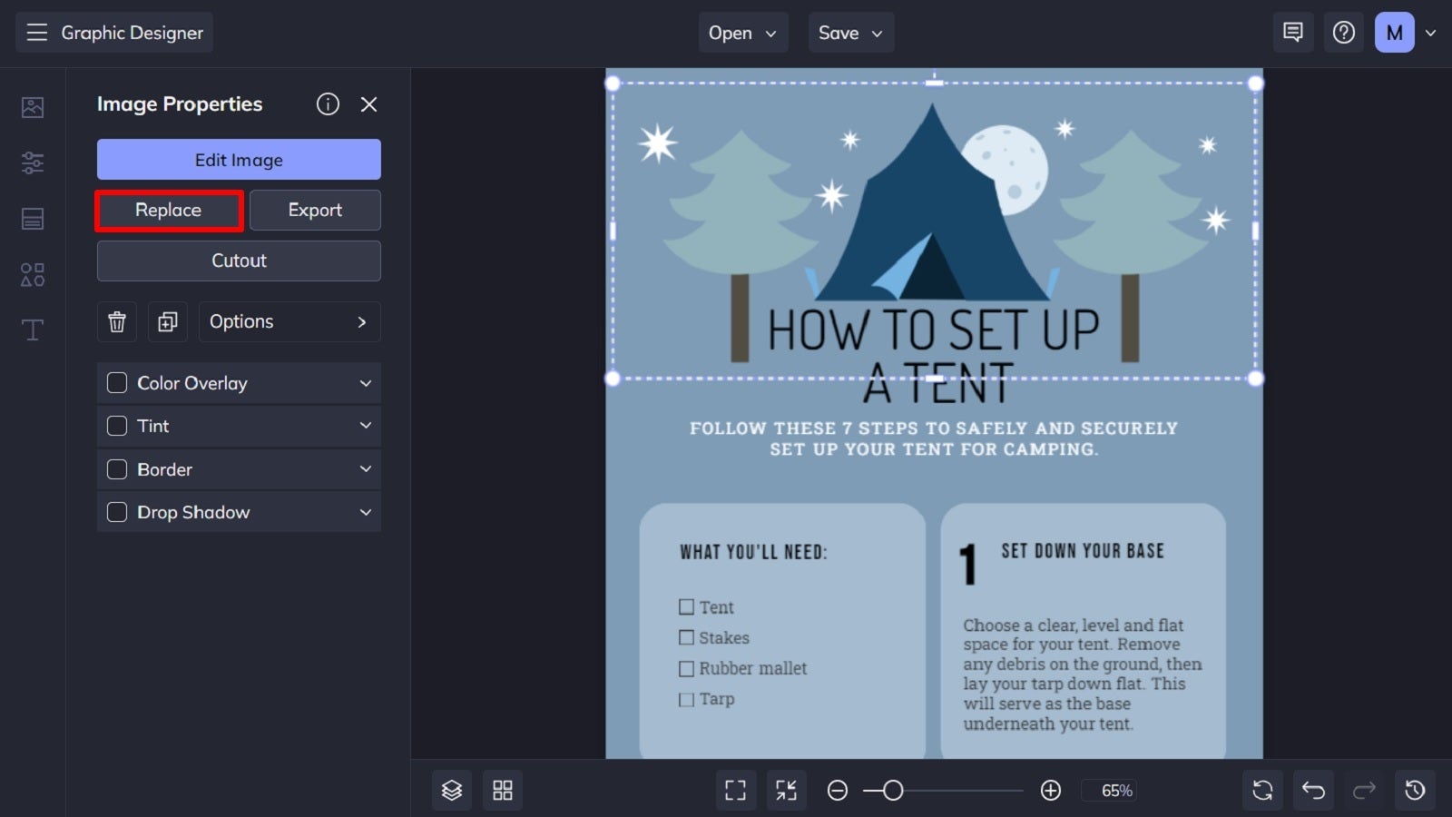Image resolution: width=1452 pixels, height=817 pixels.
Task: Select the Text tool in the sidebar
Action: pyautogui.click(x=32, y=329)
